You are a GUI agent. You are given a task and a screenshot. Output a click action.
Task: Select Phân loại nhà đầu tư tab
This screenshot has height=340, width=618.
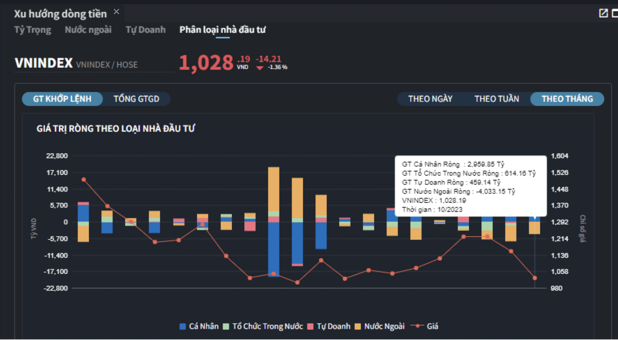[x=222, y=30]
